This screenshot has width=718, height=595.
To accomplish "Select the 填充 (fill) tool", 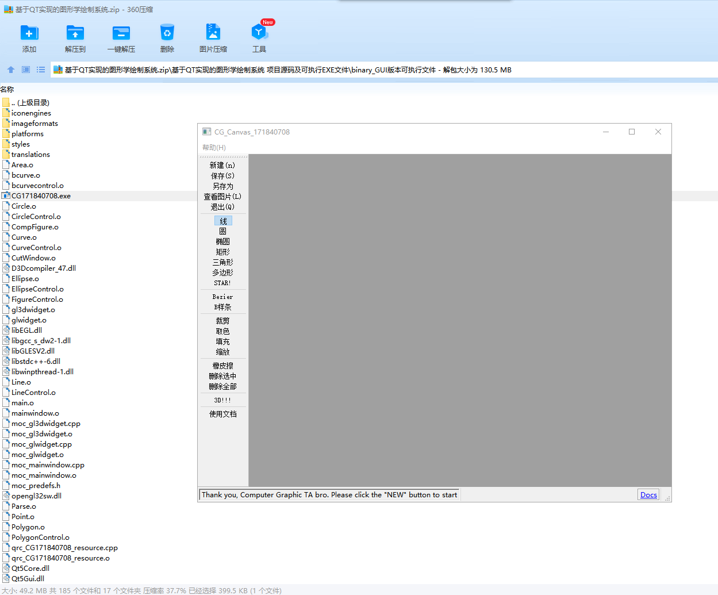I will click(222, 341).
